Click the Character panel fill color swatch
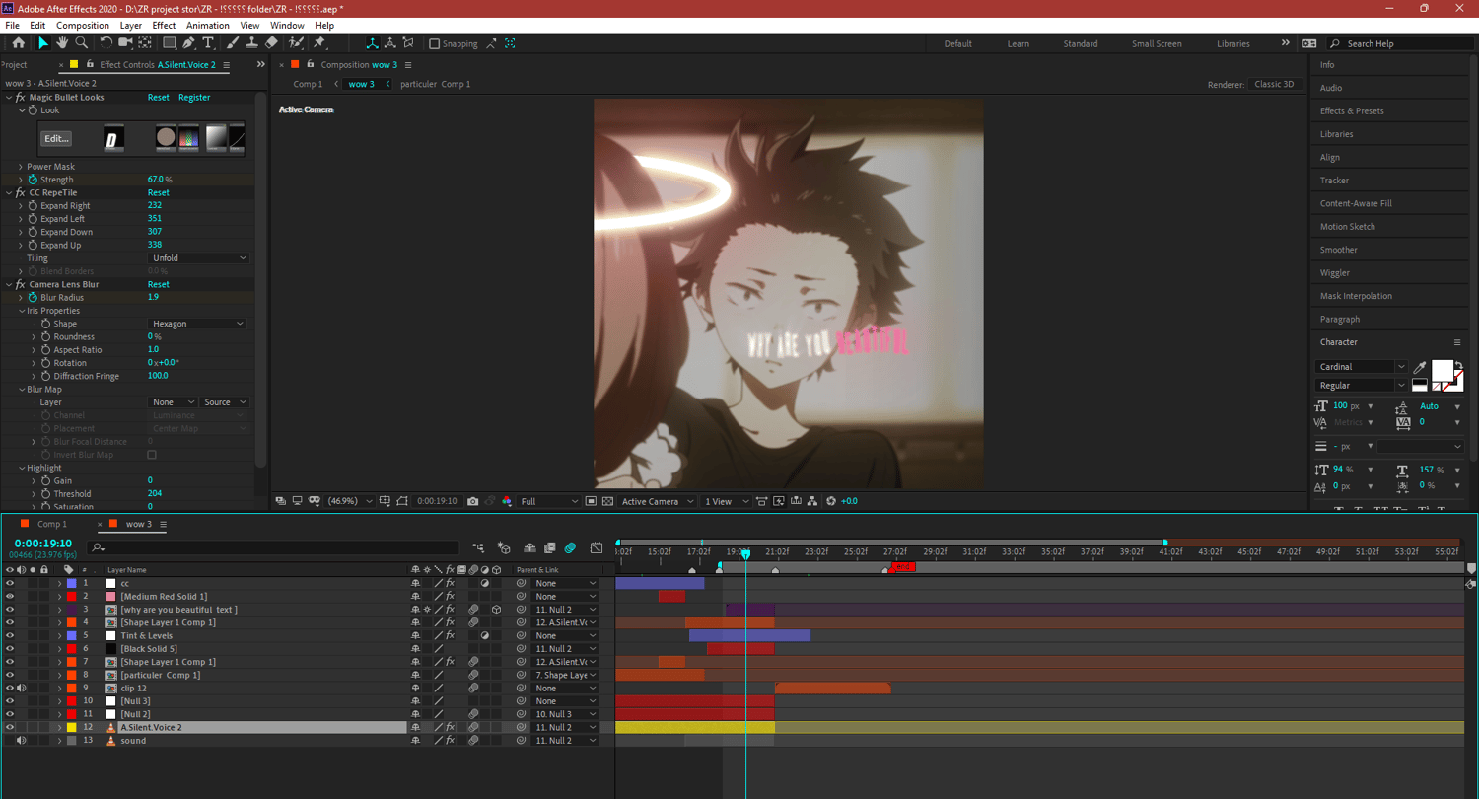This screenshot has height=799, width=1479. tap(1442, 370)
